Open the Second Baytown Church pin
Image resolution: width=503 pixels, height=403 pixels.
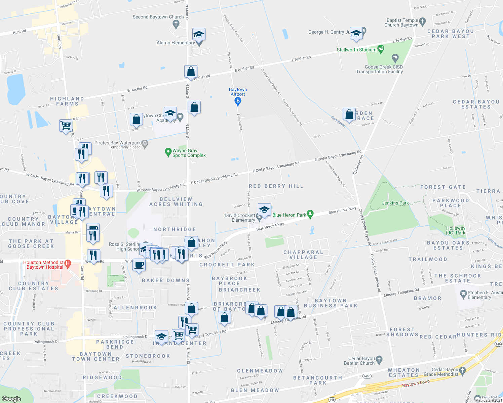pos(176,24)
